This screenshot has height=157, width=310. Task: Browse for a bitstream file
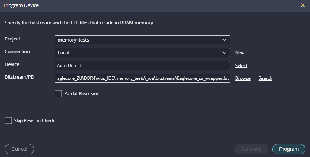(243, 78)
